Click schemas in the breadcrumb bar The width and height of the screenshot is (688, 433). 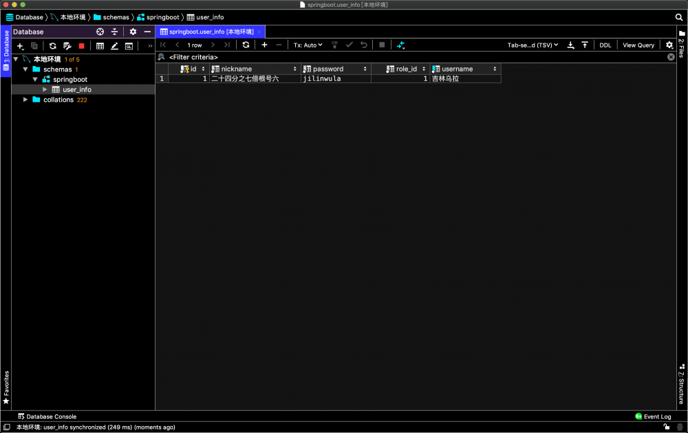coord(111,17)
